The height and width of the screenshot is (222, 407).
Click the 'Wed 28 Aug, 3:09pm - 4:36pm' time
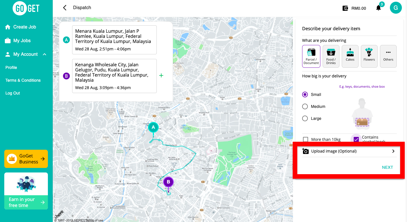[103, 88]
